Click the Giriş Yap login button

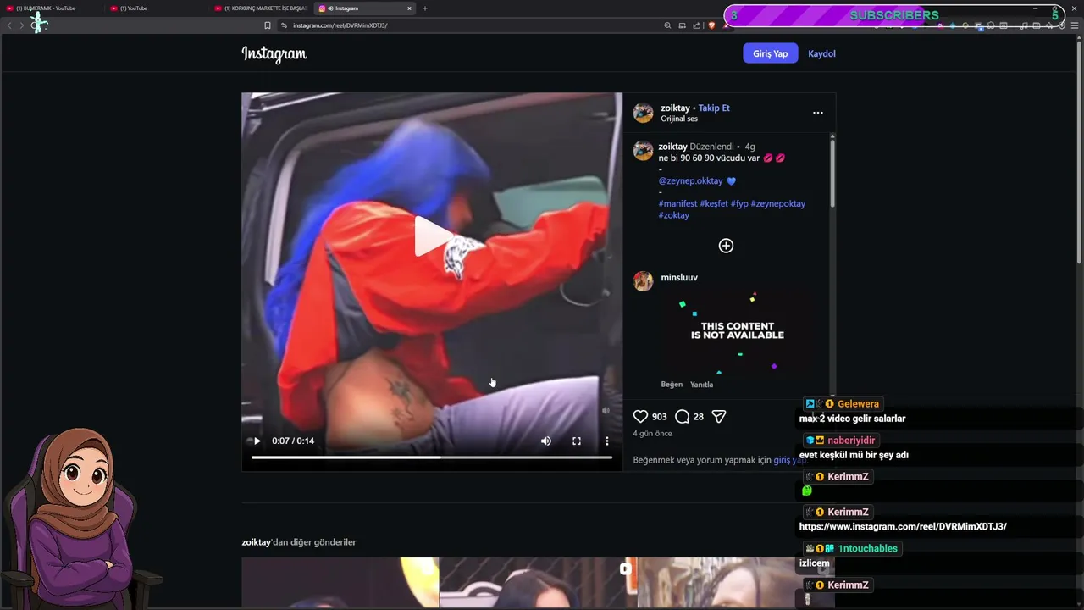click(770, 53)
